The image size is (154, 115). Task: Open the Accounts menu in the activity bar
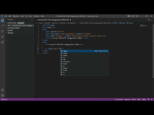tap(3, 90)
